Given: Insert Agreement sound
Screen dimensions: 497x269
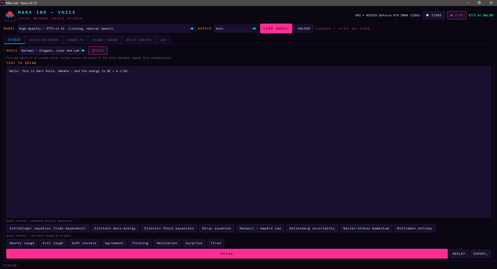Looking at the screenshot, I should pos(114,243).
